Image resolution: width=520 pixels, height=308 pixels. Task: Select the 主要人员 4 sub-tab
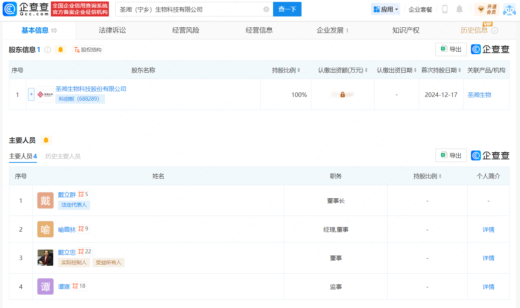click(23, 156)
